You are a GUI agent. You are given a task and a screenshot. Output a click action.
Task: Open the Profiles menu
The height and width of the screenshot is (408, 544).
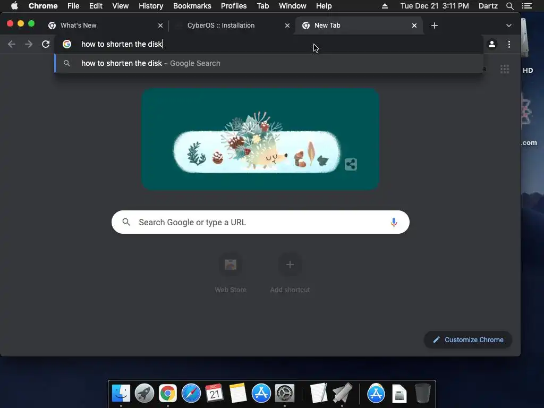[x=234, y=6]
